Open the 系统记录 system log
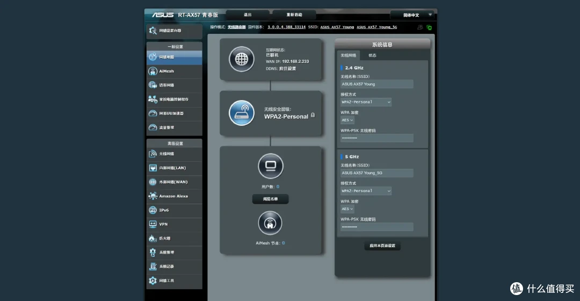Screen dimensions: 580x301 tap(174, 266)
